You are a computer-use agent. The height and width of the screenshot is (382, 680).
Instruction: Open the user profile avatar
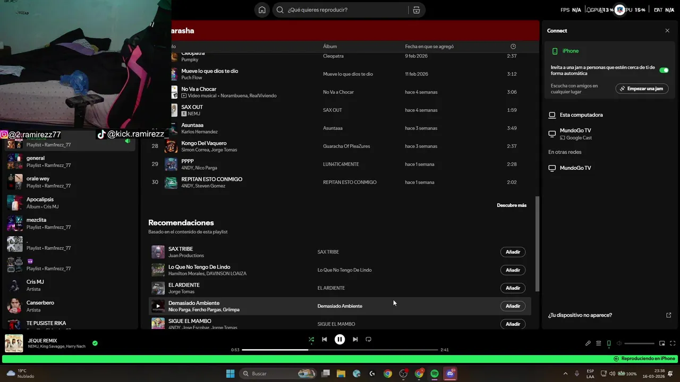click(619, 10)
